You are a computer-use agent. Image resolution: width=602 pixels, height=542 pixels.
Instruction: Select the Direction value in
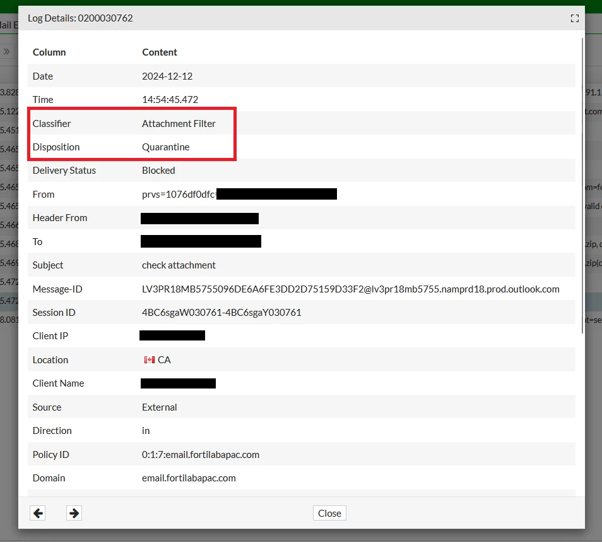(146, 431)
